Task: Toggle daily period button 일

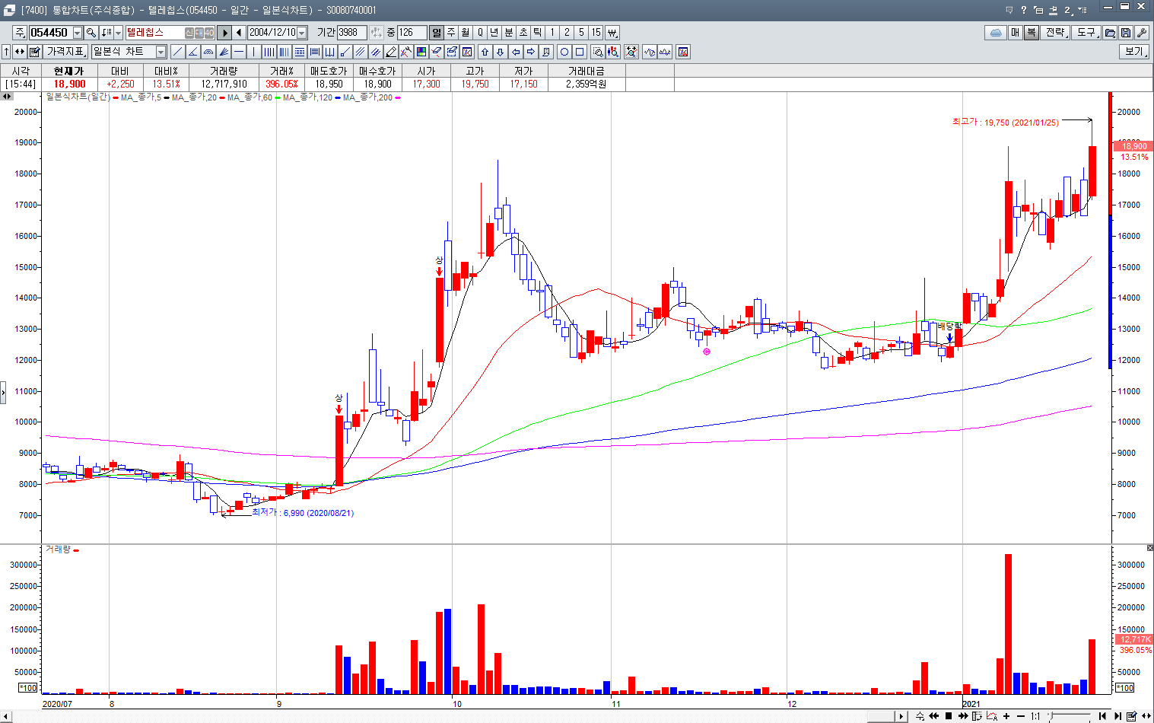Action: coord(437,33)
